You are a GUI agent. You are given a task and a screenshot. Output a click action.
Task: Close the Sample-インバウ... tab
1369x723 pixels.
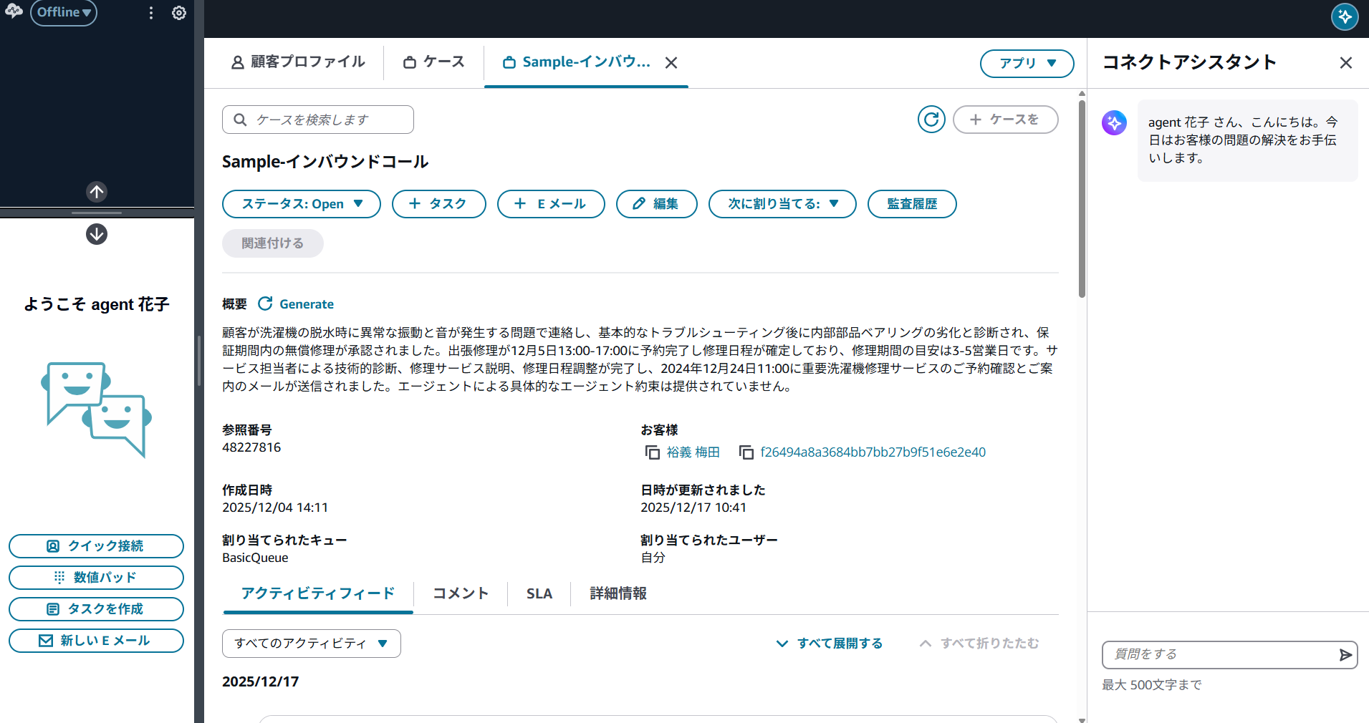click(x=671, y=63)
